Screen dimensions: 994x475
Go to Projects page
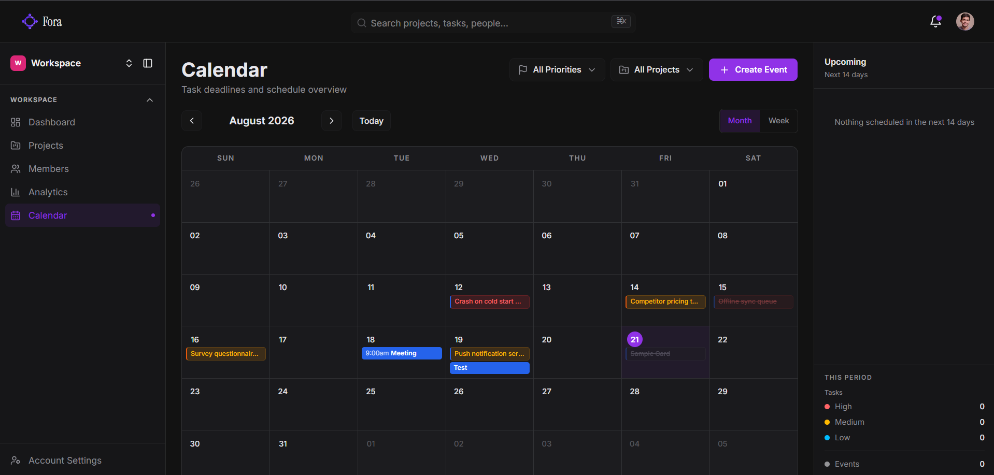tap(82, 146)
